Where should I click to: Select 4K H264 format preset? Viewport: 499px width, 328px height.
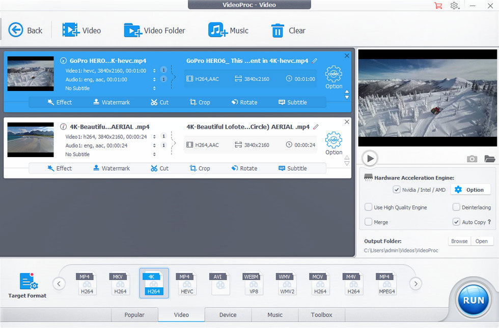click(154, 284)
